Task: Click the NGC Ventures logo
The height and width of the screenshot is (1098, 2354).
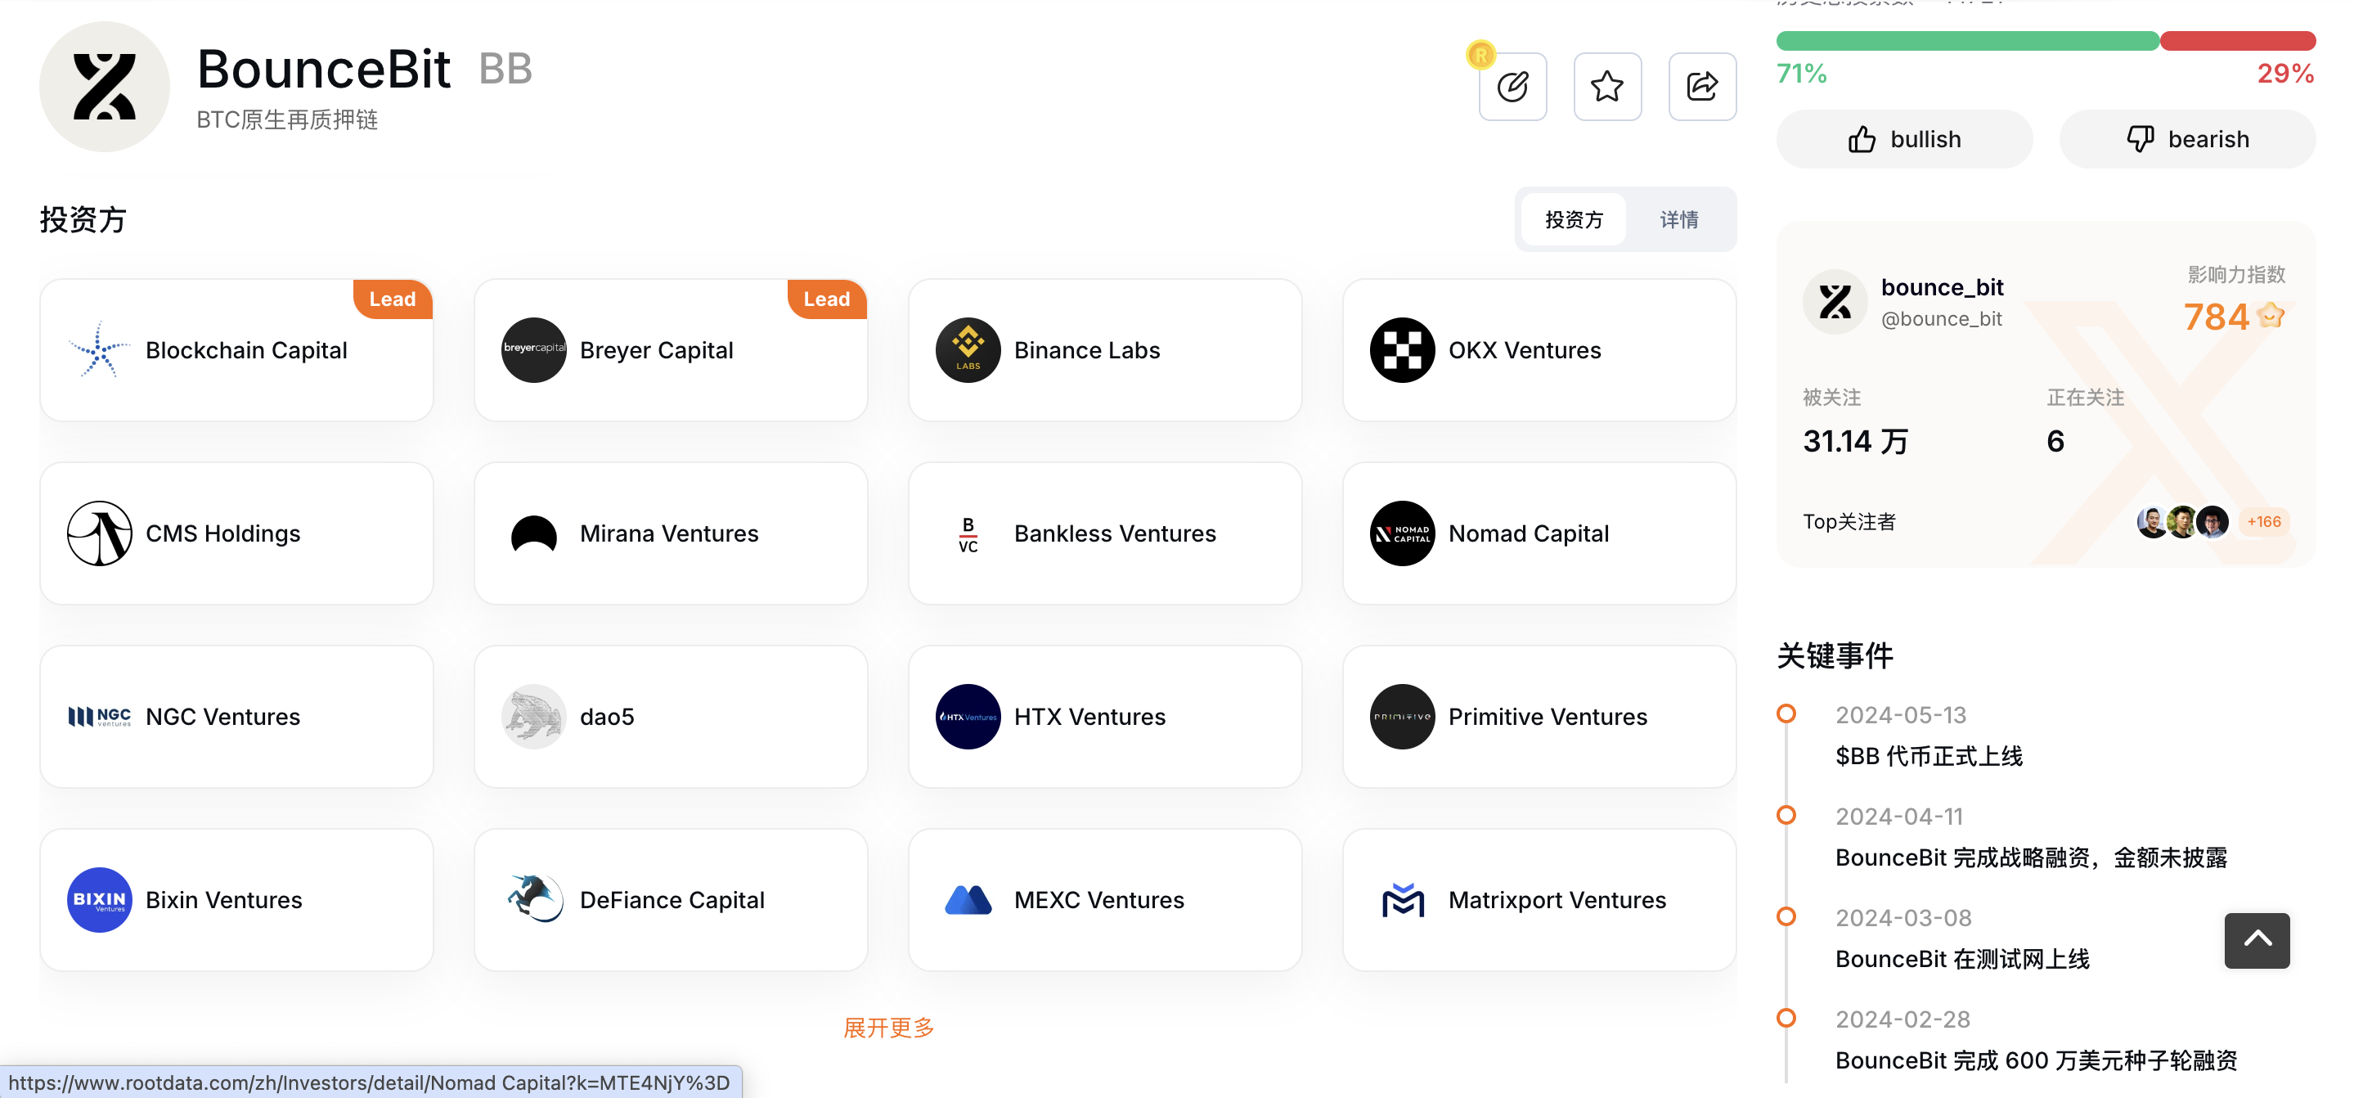Action: pyautogui.click(x=100, y=717)
